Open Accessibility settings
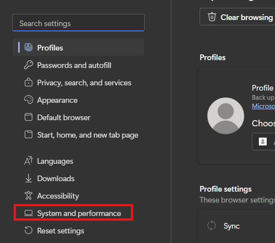This screenshot has width=275, height=243. click(78, 196)
